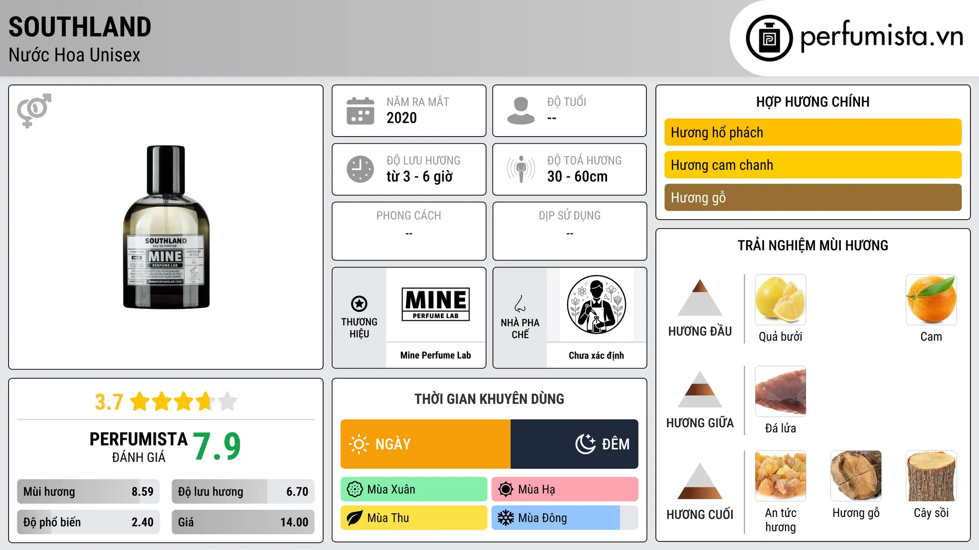Click the Mùi hương 8.59 score bar
This screenshot has width=979, height=550.
88,492
